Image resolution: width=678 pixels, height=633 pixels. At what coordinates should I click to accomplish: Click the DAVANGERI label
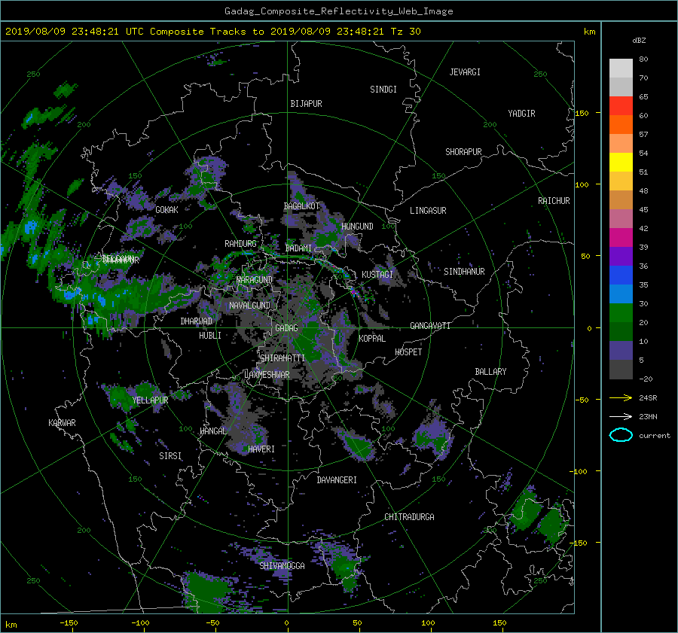tap(337, 480)
